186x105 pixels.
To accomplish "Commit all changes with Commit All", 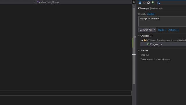I will (x=146, y=30).
